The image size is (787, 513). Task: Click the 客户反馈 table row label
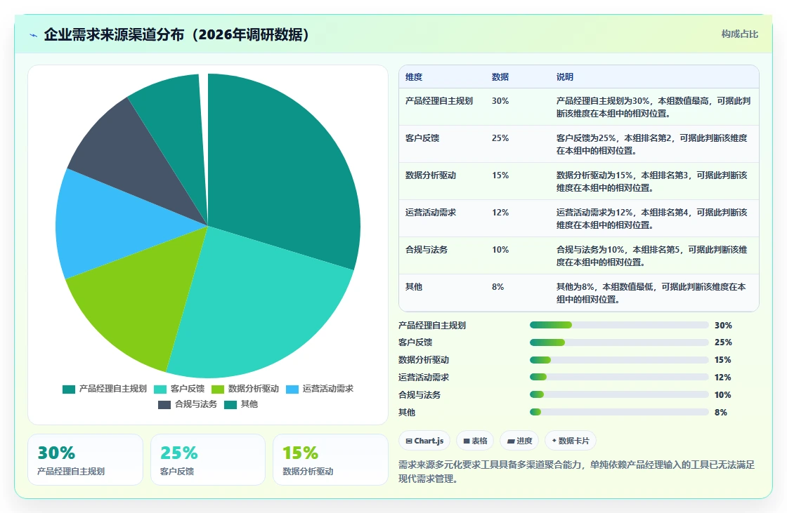(422, 138)
